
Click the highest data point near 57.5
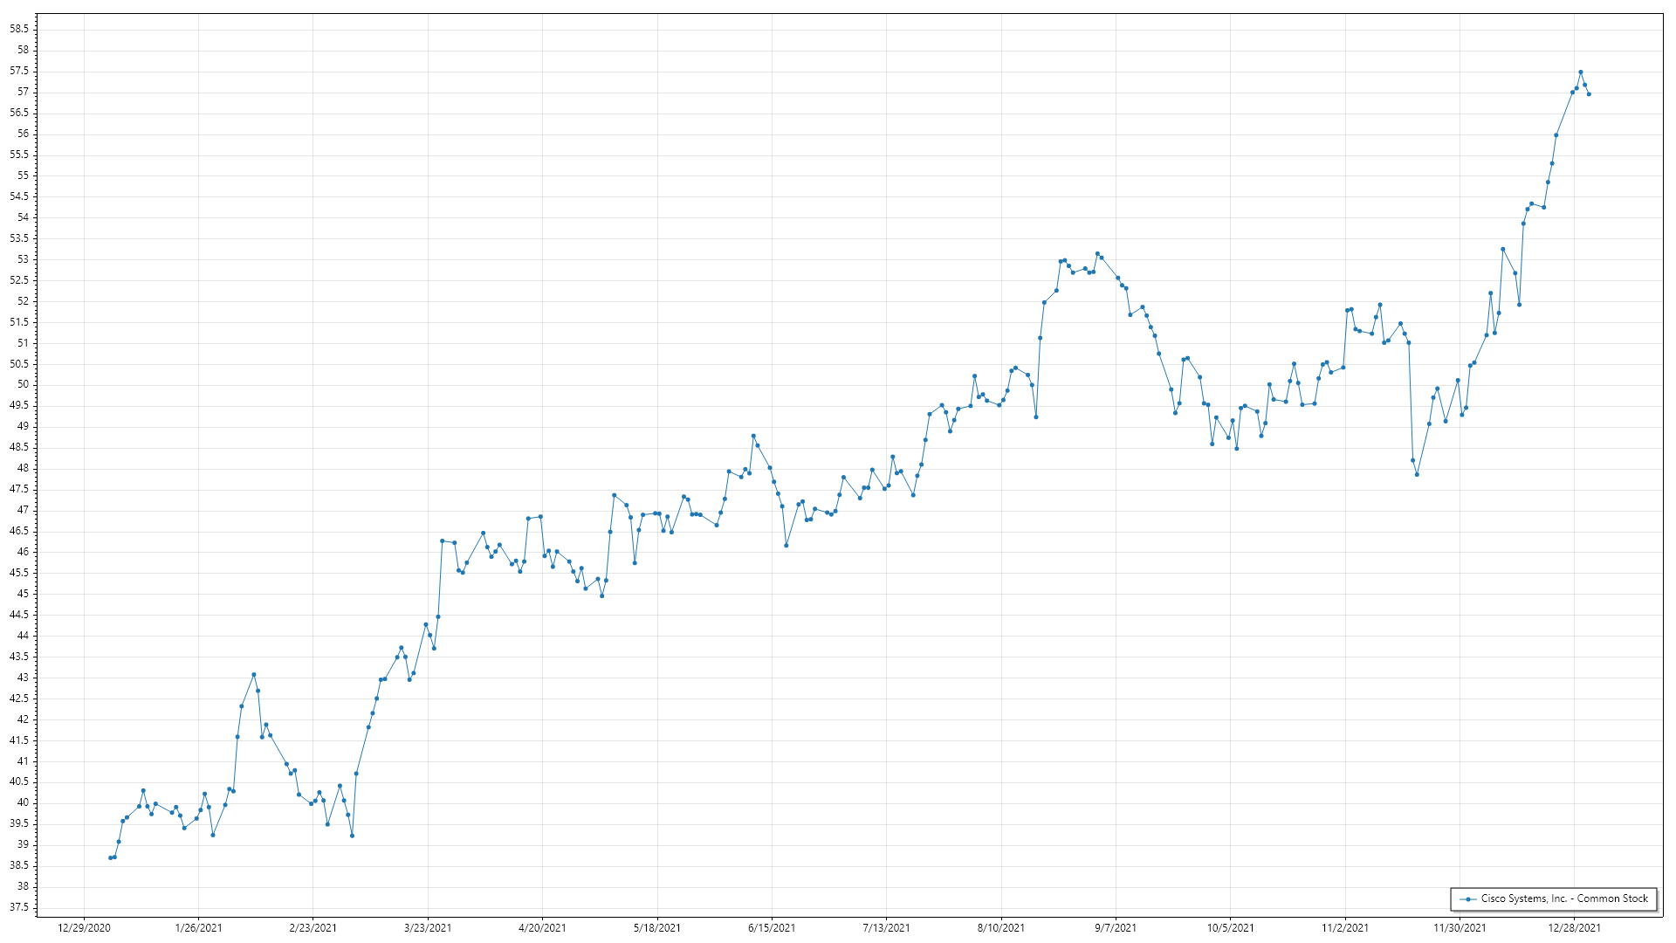pos(1580,72)
